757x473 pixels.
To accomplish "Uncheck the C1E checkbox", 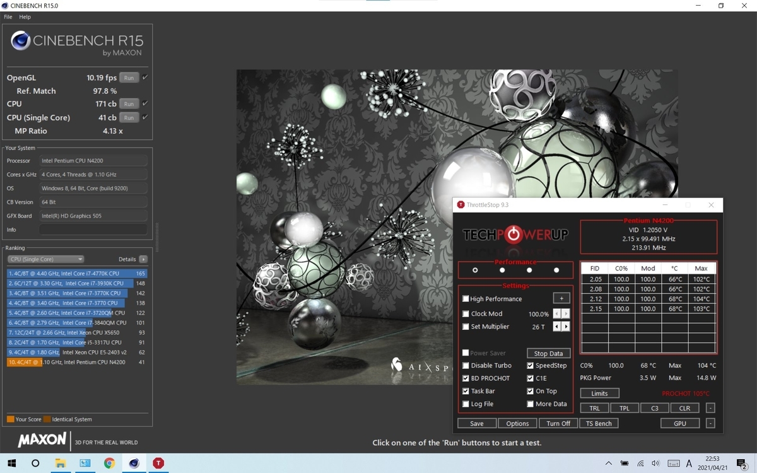I will point(531,378).
